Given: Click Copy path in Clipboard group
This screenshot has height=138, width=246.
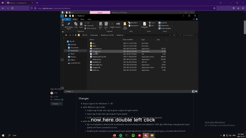Looking at the screenshot, I should click(89, 26).
